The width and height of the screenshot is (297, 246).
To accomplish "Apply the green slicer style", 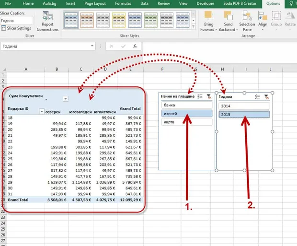I will 150,20.
